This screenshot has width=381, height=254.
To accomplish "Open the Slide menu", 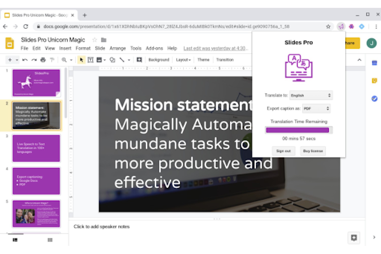I will coord(100,48).
